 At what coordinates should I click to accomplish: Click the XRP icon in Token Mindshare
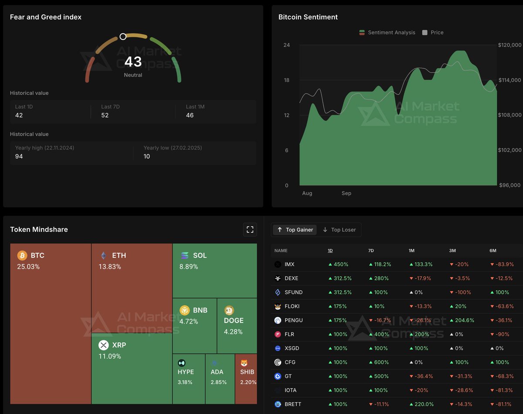(x=104, y=345)
